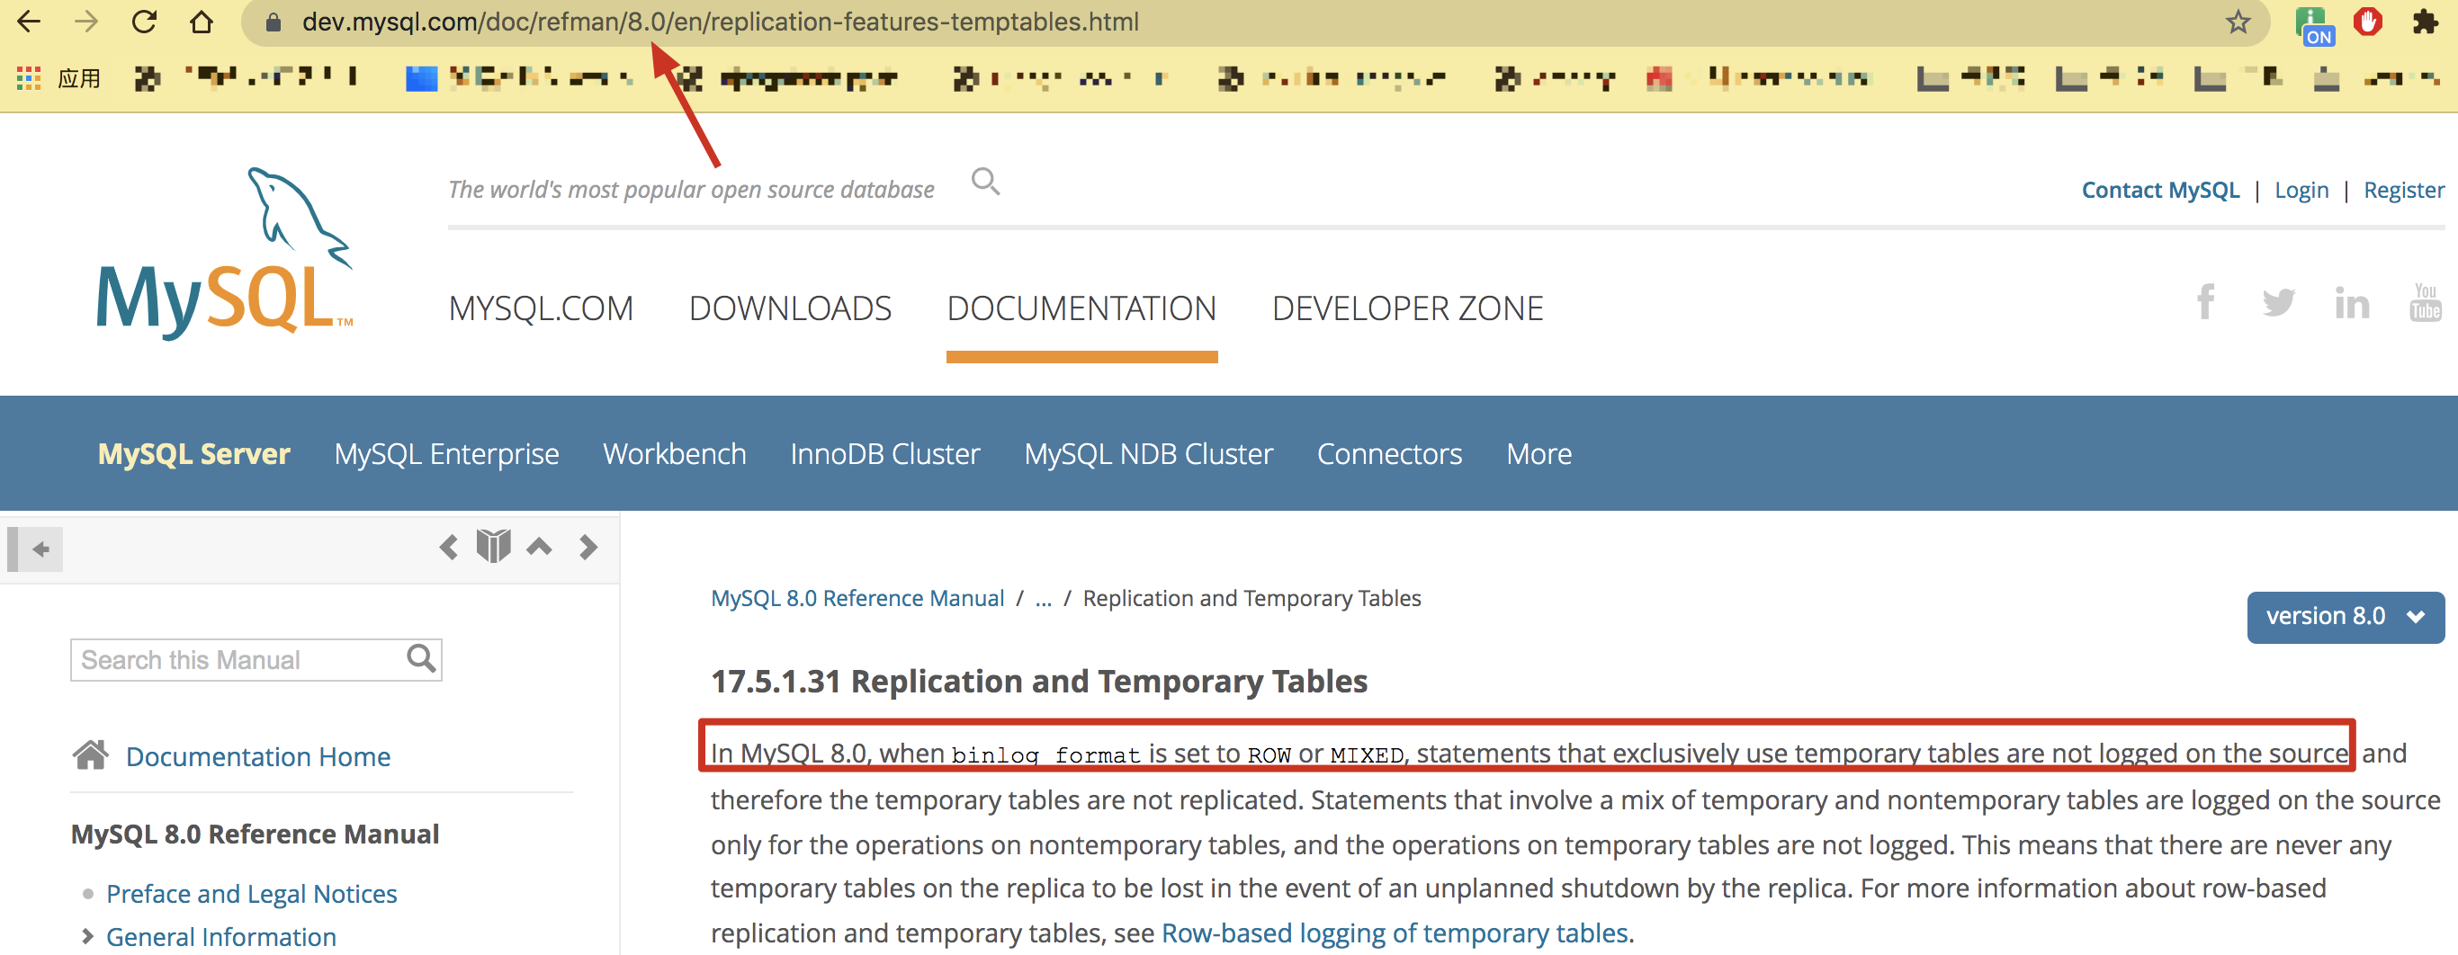Open the MYSQL.COM tab

pyautogui.click(x=541, y=308)
